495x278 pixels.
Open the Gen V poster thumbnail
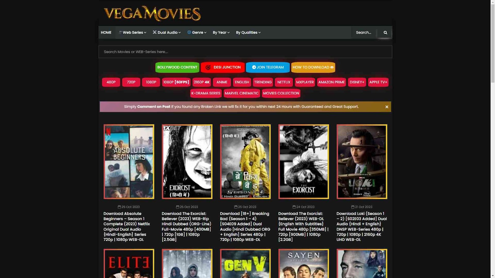click(245, 263)
